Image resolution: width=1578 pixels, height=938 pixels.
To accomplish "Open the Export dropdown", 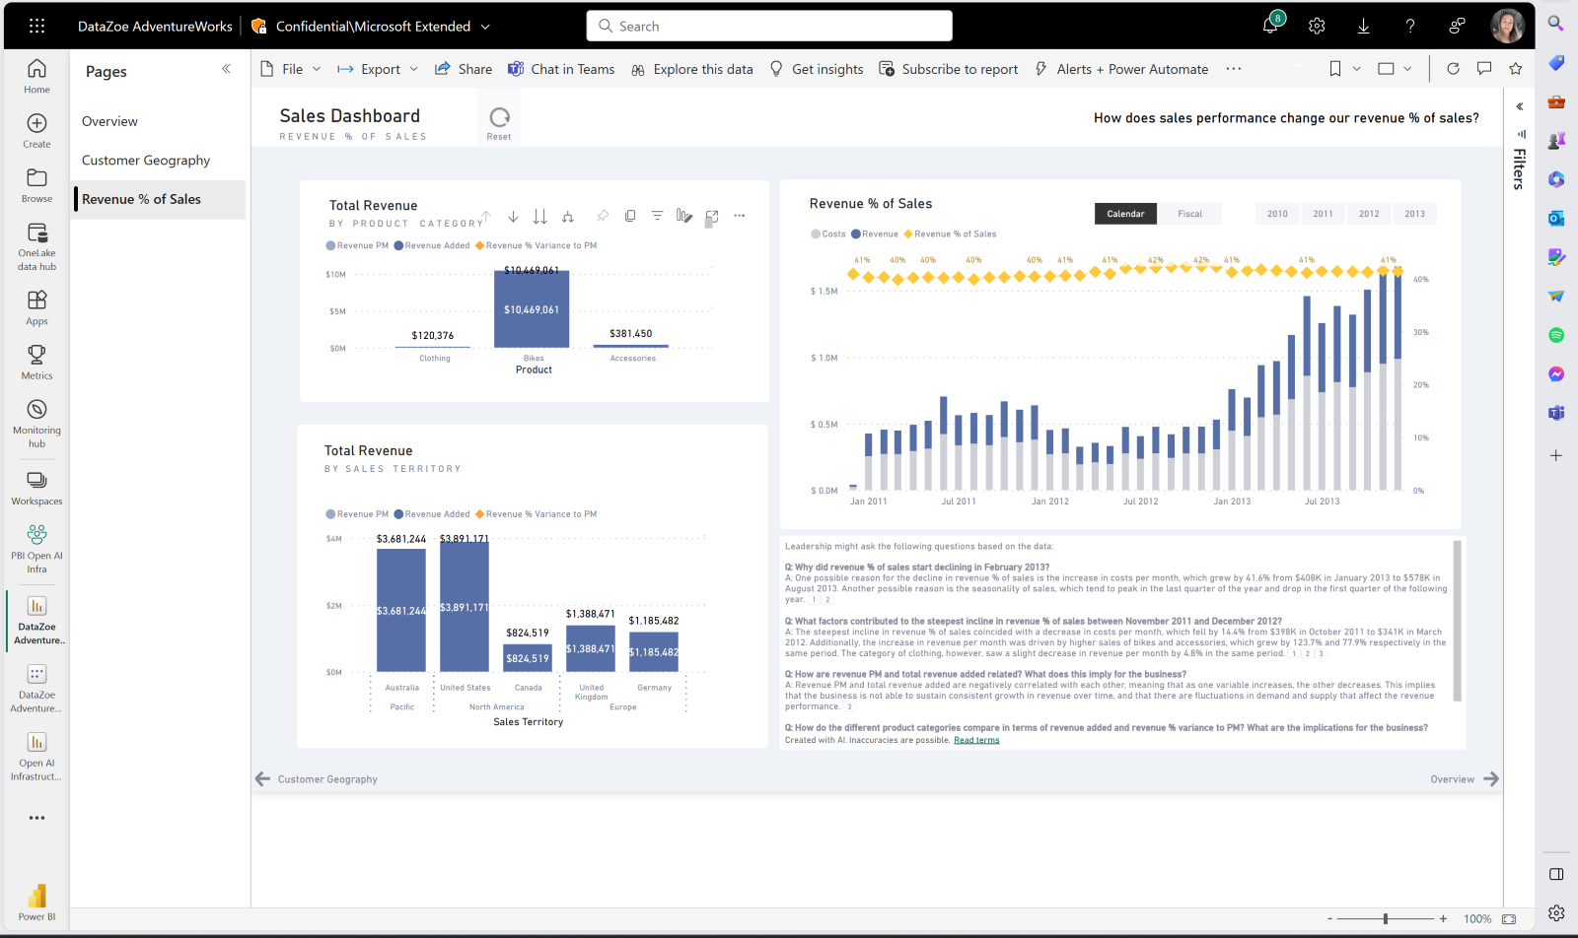I will pyautogui.click(x=378, y=69).
